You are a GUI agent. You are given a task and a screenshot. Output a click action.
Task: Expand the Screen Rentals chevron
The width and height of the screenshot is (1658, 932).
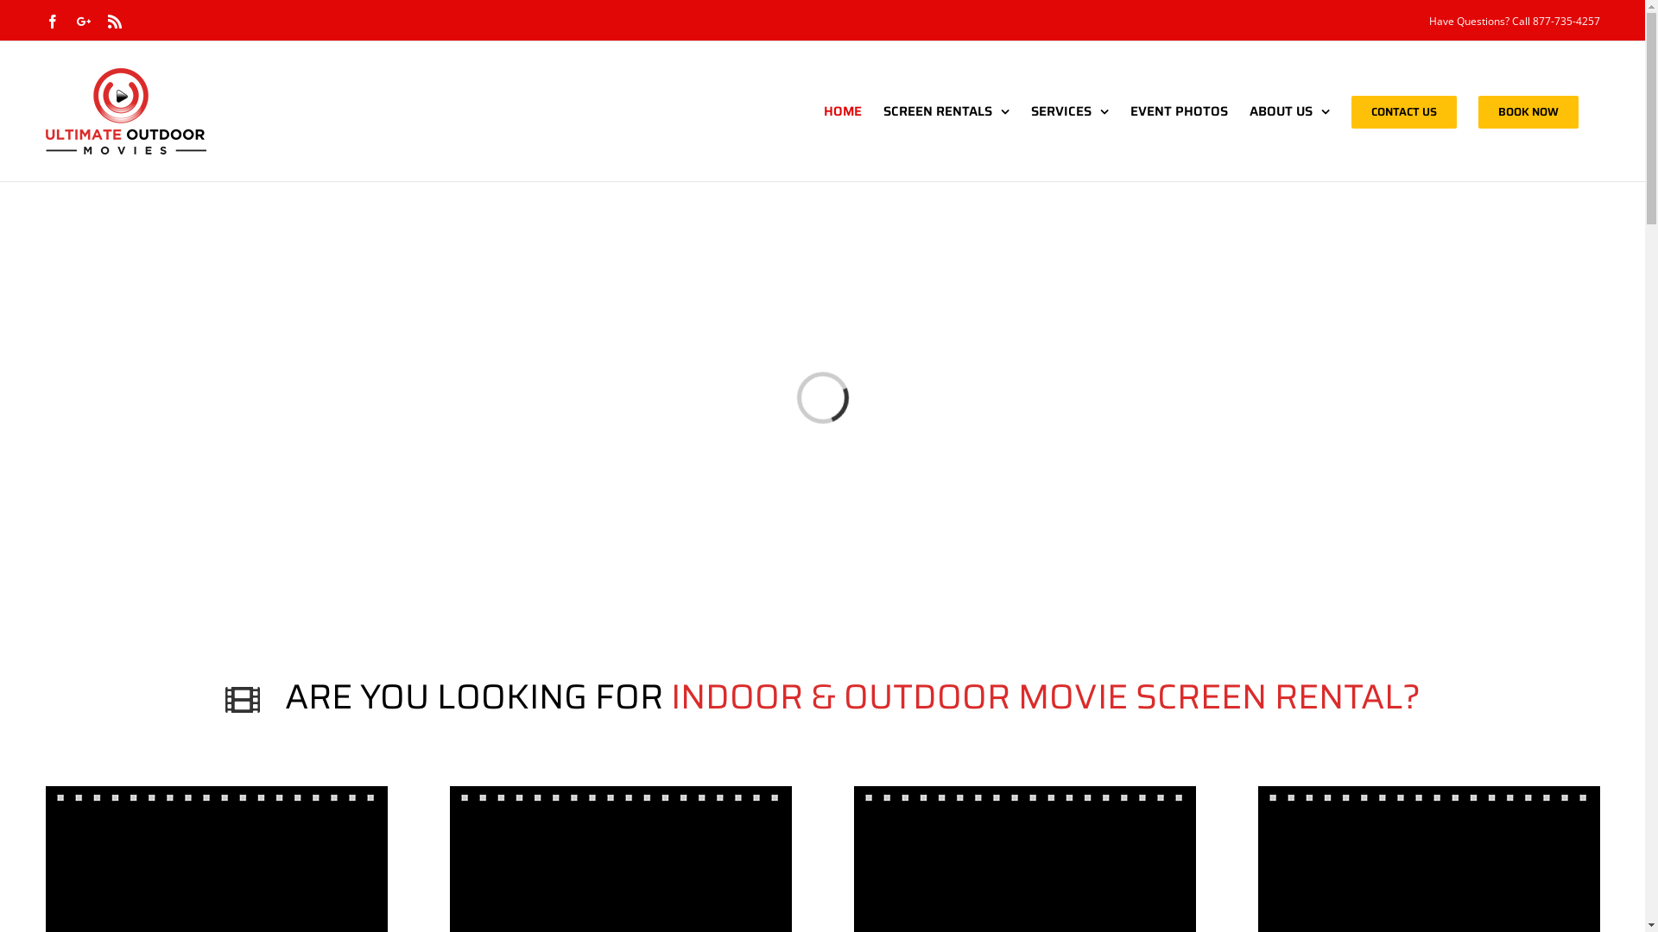(x=1004, y=112)
